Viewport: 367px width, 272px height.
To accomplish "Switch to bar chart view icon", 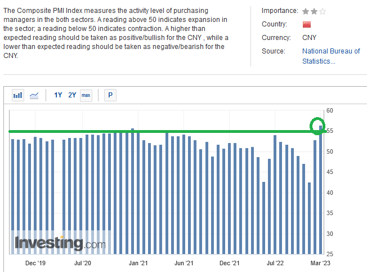I will tap(18, 95).
